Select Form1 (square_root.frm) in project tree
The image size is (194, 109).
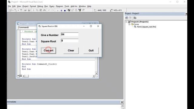pyautogui.click(x=146, y=27)
